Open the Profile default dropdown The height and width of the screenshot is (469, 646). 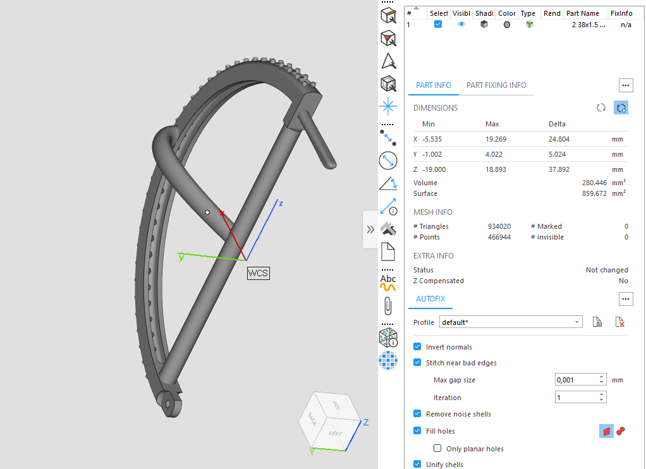511,322
